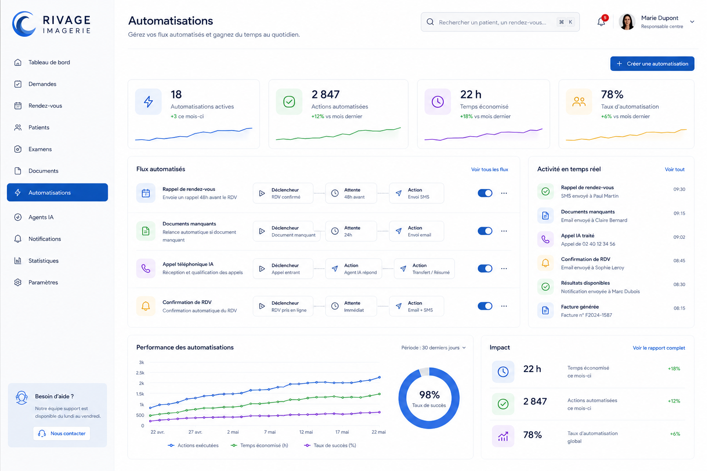
Task: Click the document icon of Documents manquants flow
Action: coord(146,231)
